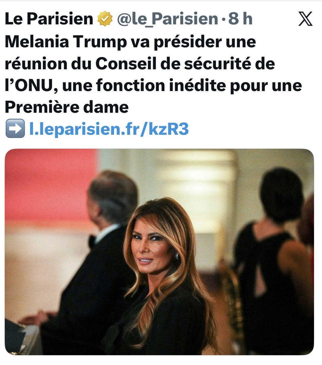The width and height of the screenshot is (322, 365).
Task: Click the gold verified badge beside Le Parisien
Action: [105, 20]
